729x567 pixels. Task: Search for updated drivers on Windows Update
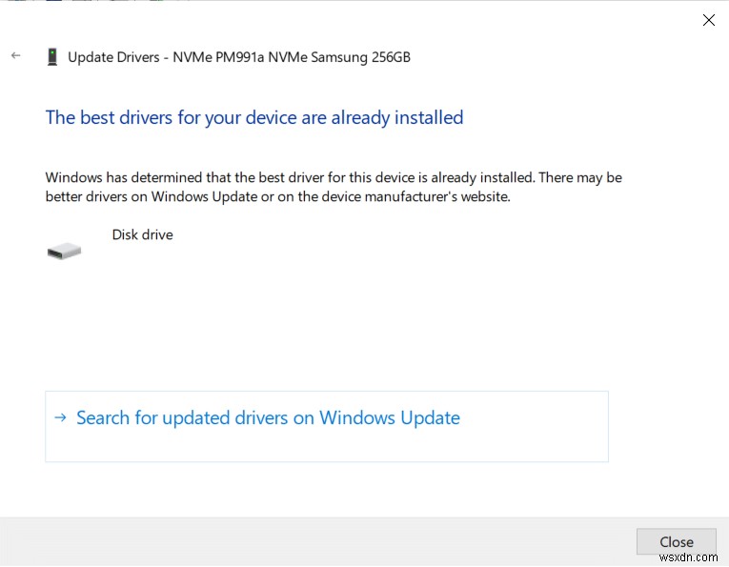click(268, 417)
